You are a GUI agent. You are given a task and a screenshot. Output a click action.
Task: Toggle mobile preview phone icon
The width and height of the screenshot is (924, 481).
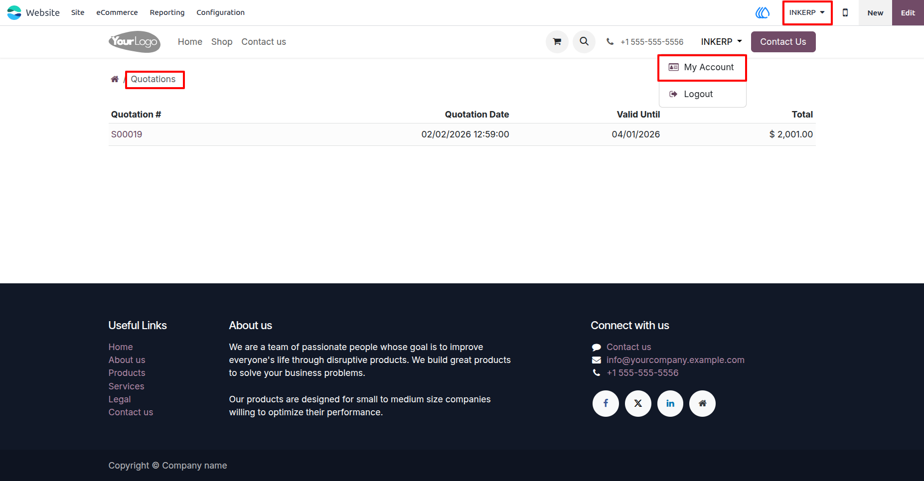pyautogui.click(x=845, y=12)
